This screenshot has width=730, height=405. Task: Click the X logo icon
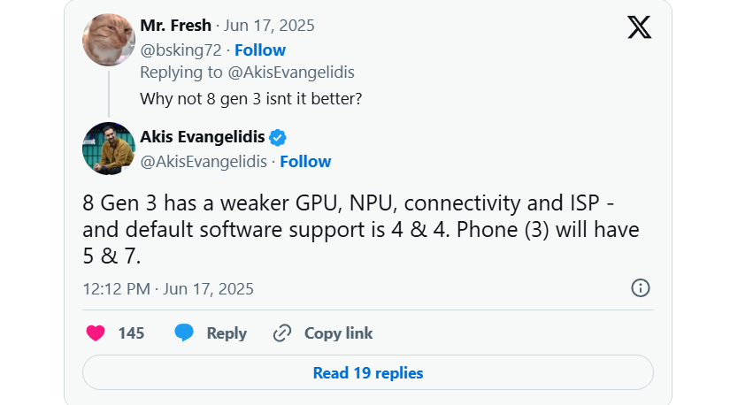coord(639,27)
